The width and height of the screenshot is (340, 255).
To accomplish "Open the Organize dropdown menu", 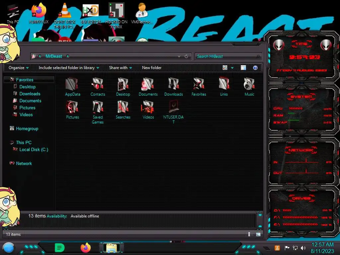I will [x=19, y=68].
